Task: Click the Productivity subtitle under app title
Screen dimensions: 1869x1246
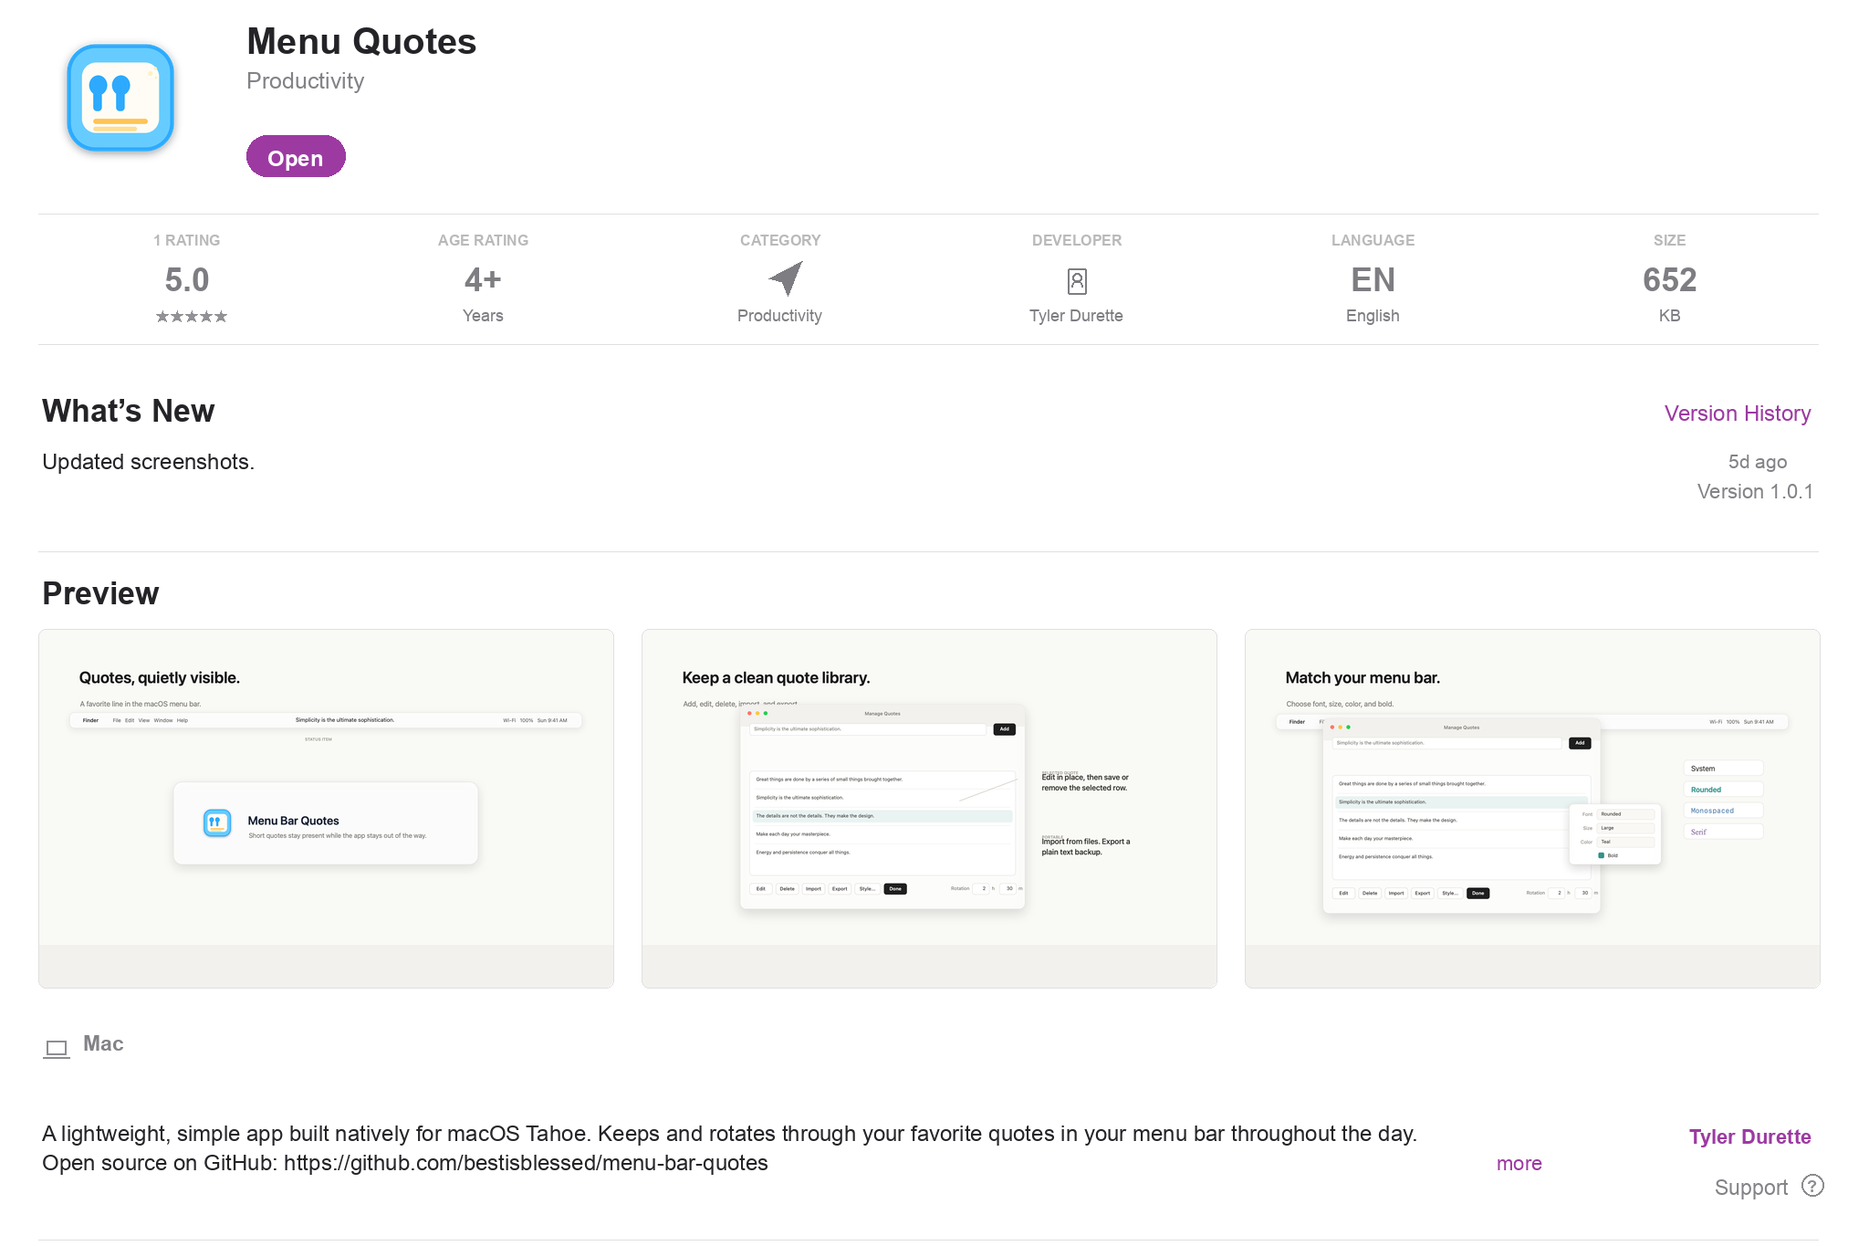Action: (305, 81)
